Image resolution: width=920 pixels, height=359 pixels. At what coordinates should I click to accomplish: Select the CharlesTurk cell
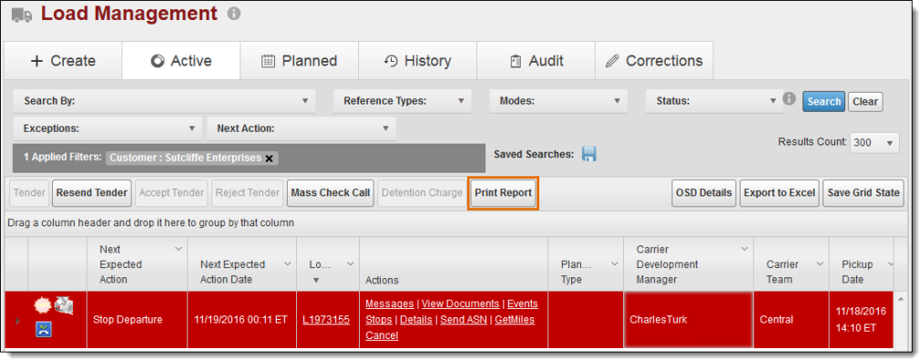click(689, 320)
